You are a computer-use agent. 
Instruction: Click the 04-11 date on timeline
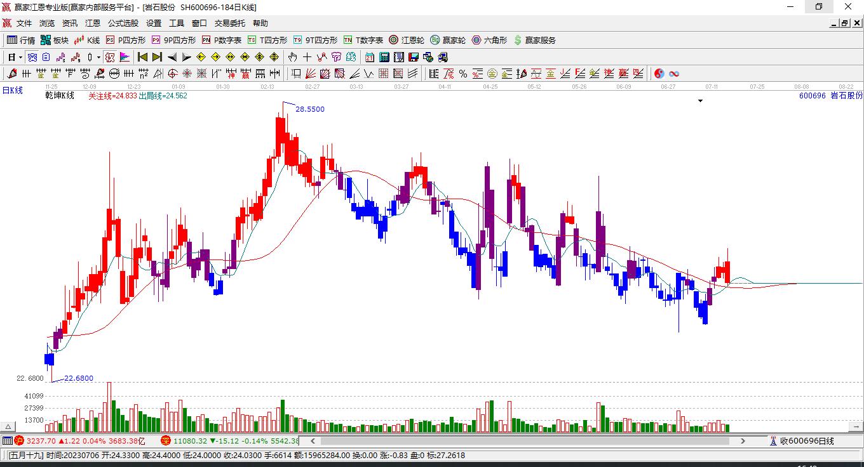click(445, 86)
